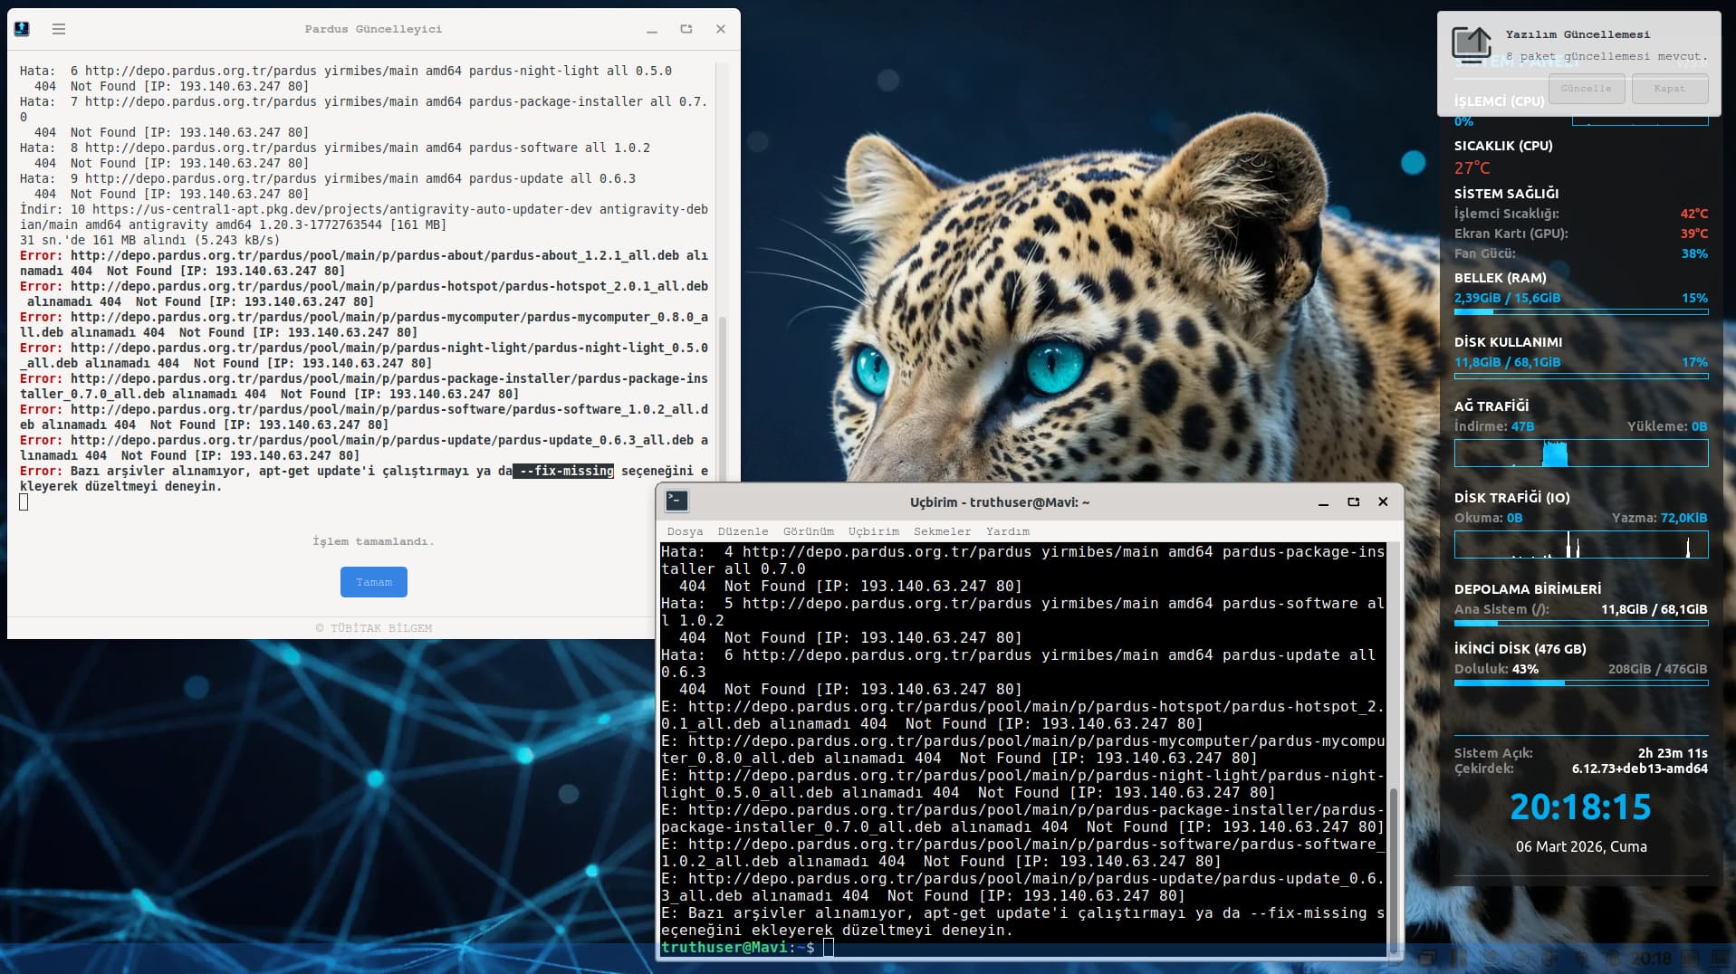Dismiss notification with the Kapat button
This screenshot has width=1736, height=974.
tap(1669, 89)
